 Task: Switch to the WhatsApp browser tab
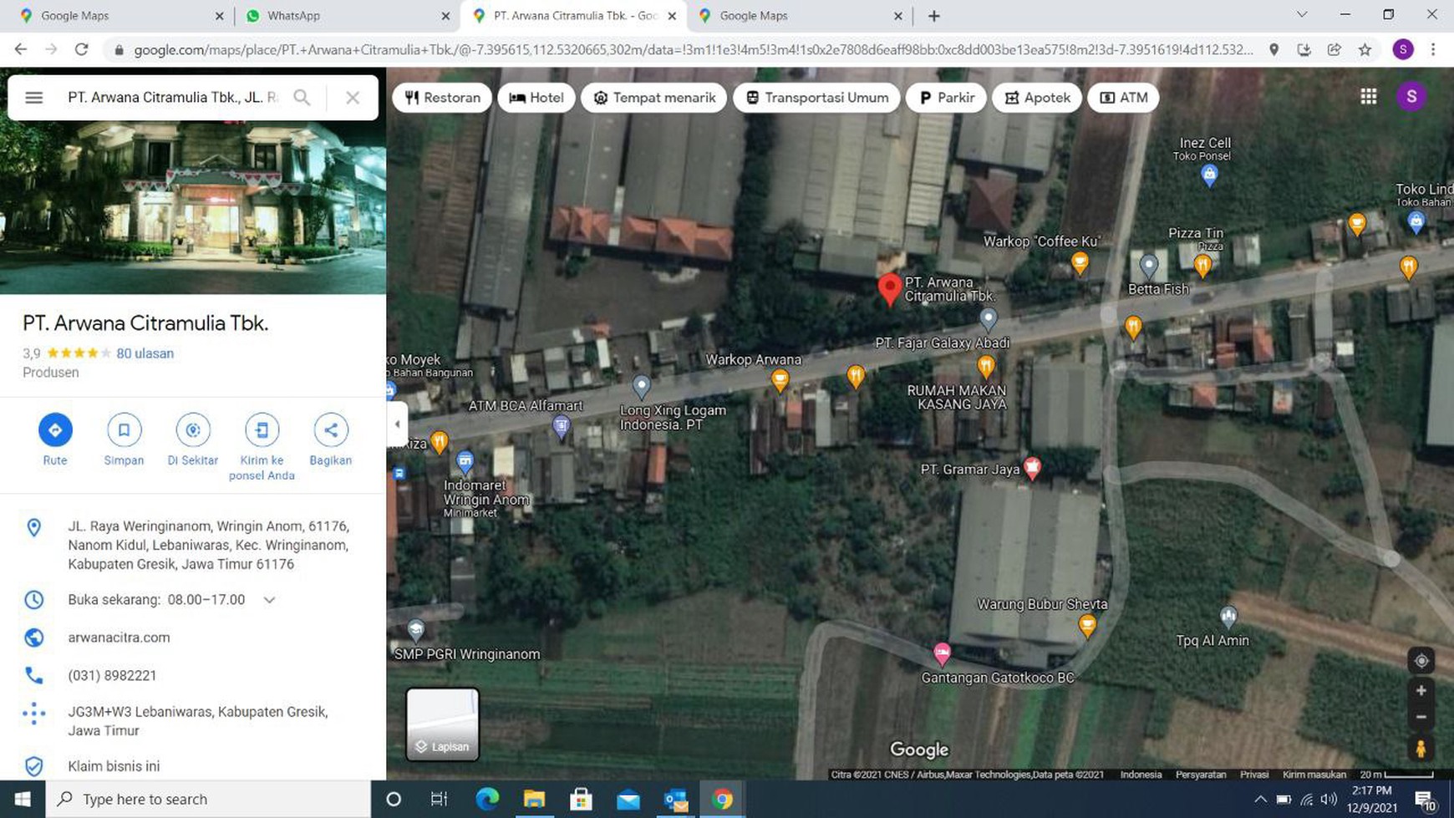pos(348,16)
